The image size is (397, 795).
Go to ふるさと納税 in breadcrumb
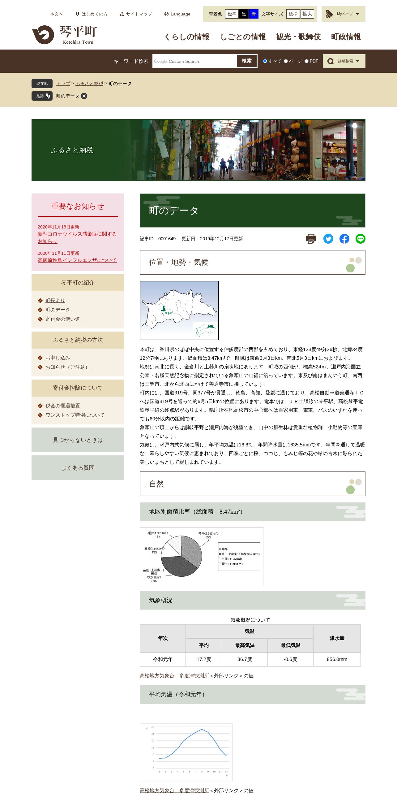coord(89,84)
